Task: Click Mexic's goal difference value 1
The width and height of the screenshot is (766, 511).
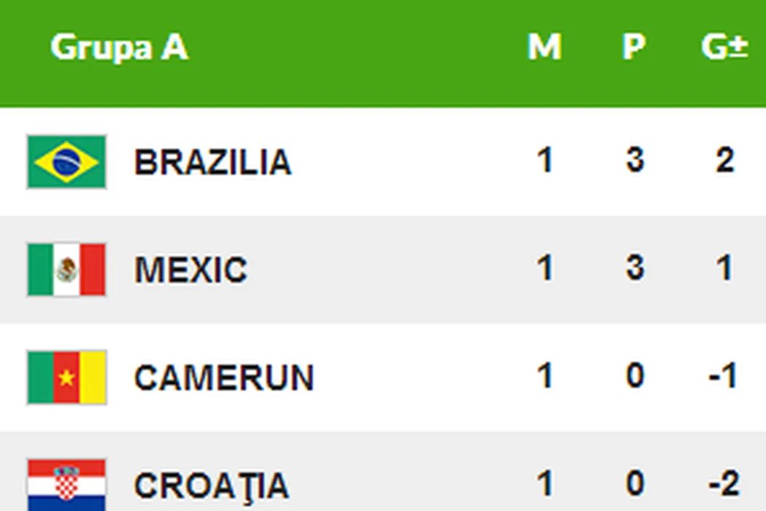Action: tap(724, 269)
